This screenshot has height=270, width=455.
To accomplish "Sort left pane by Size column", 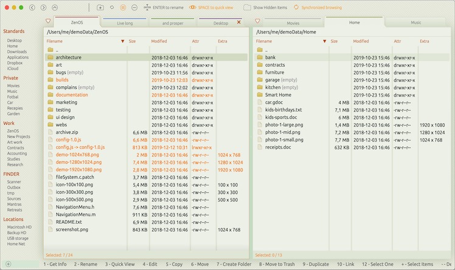I will [x=133, y=41].
